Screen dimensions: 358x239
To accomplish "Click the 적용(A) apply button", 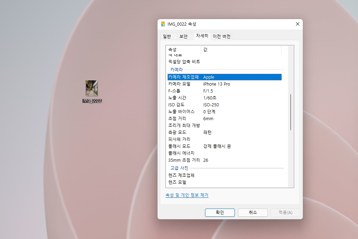I will pos(285,212).
